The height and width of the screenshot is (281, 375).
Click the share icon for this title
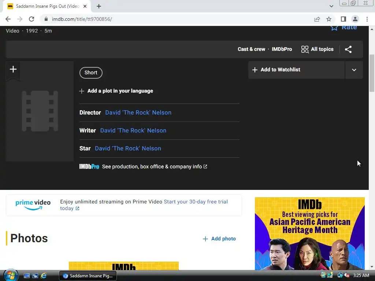tap(348, 49)
